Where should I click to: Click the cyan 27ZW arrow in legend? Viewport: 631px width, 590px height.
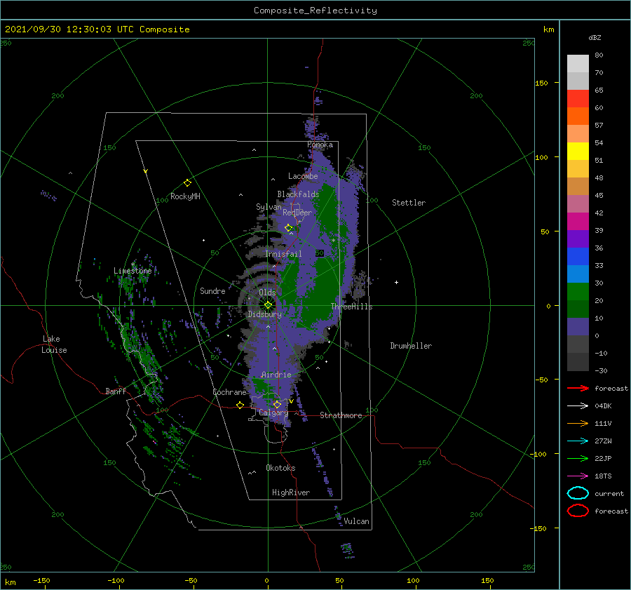578,441
